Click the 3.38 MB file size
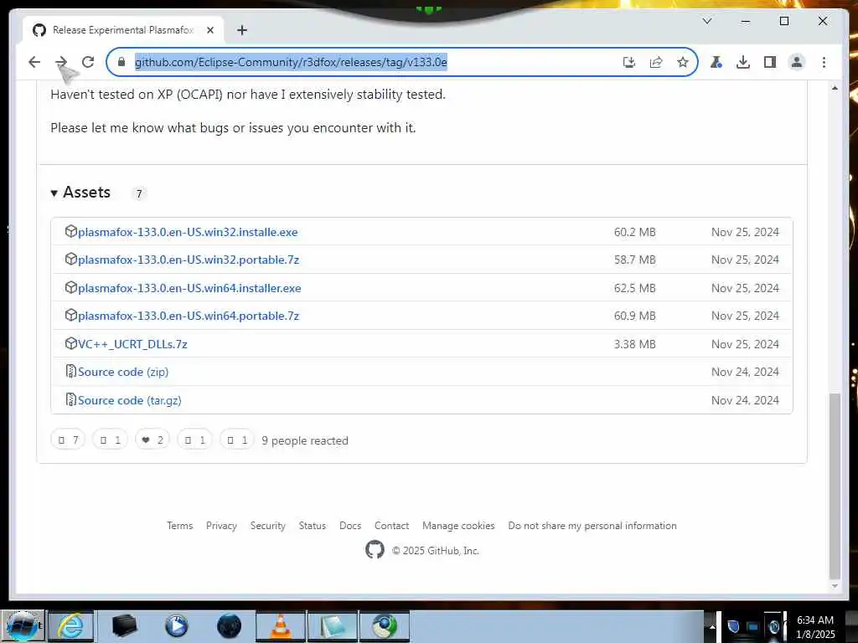 [635, 344]
